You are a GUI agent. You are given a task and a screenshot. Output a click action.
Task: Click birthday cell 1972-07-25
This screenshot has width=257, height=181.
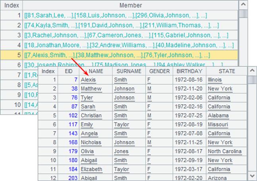point(189,115)
